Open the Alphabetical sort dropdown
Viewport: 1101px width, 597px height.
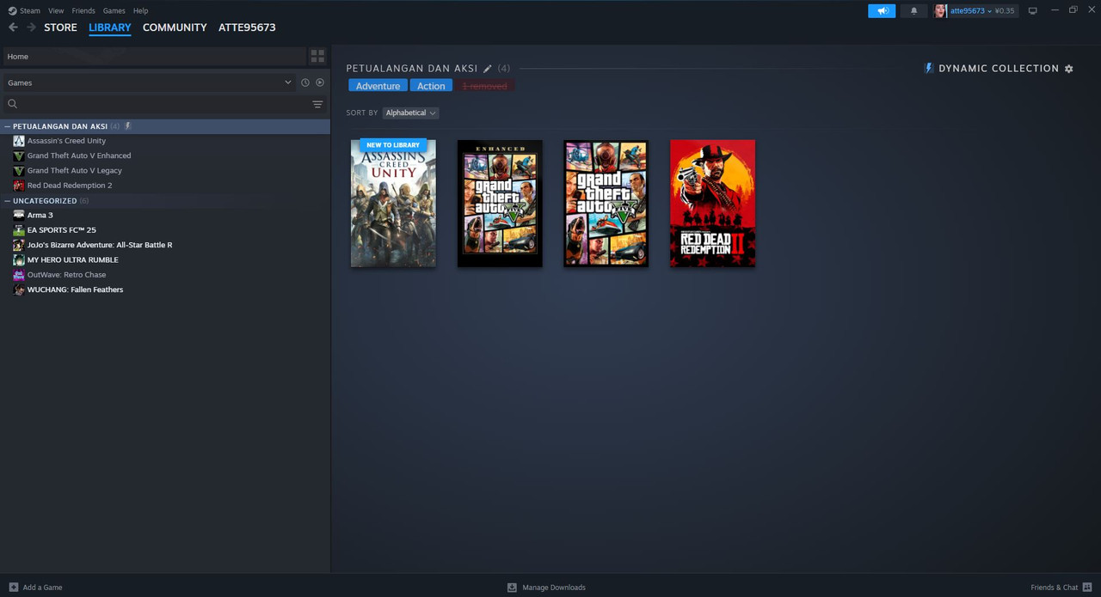(410, 113)
